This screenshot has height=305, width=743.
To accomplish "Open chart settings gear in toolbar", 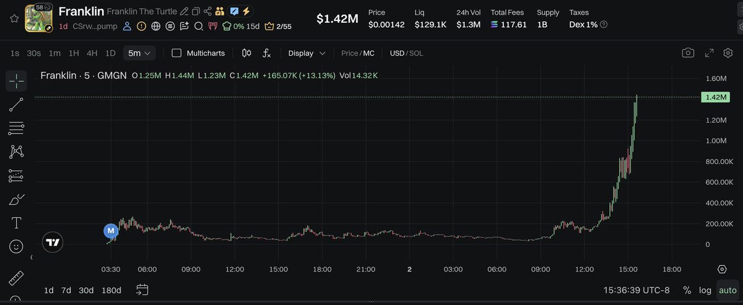I will pyautogui.click(x=728, y=53).
